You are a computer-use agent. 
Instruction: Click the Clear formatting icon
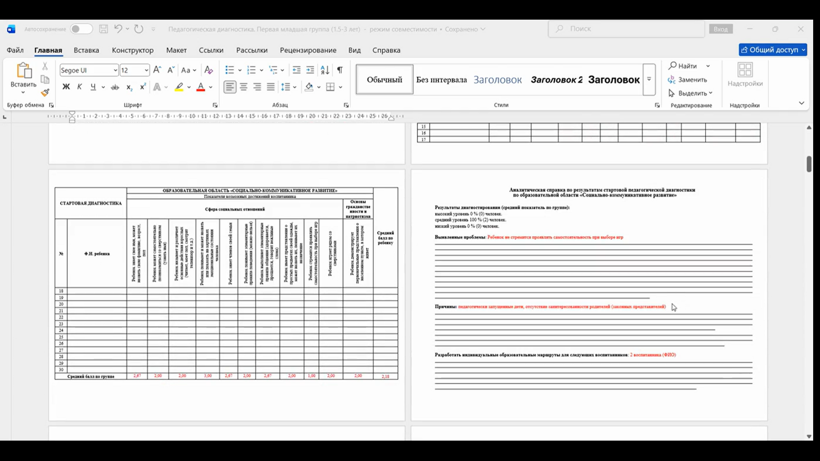[x=208, y=70]
